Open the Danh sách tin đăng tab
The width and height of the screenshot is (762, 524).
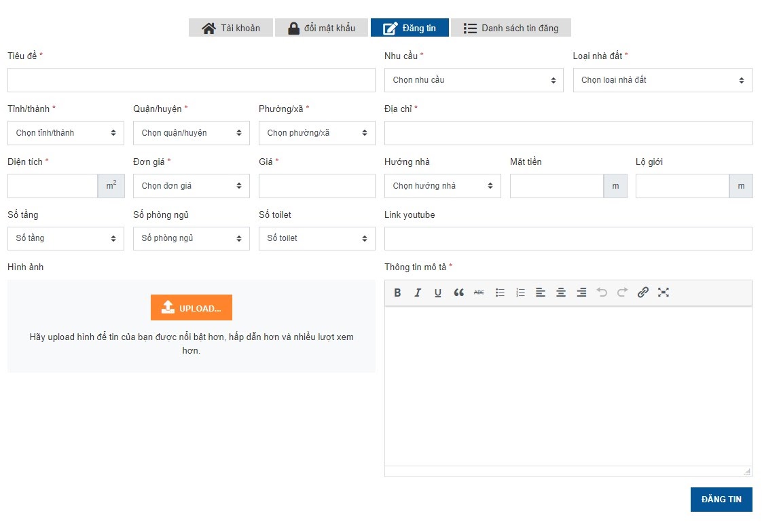pyautogui.click(x=511, y=28)
